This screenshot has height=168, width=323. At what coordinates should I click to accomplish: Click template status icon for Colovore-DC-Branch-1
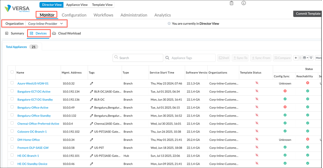click(x=257, y=131)
